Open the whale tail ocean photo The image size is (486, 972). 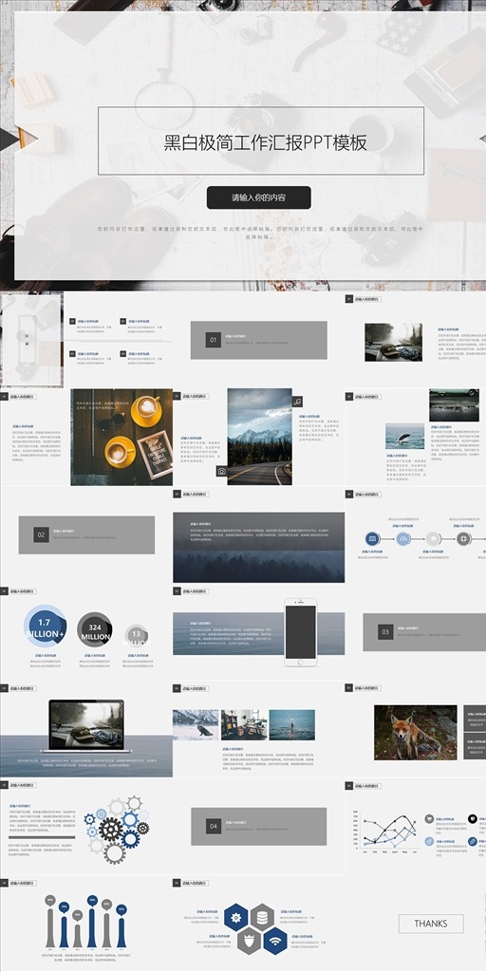click(404, 436)
